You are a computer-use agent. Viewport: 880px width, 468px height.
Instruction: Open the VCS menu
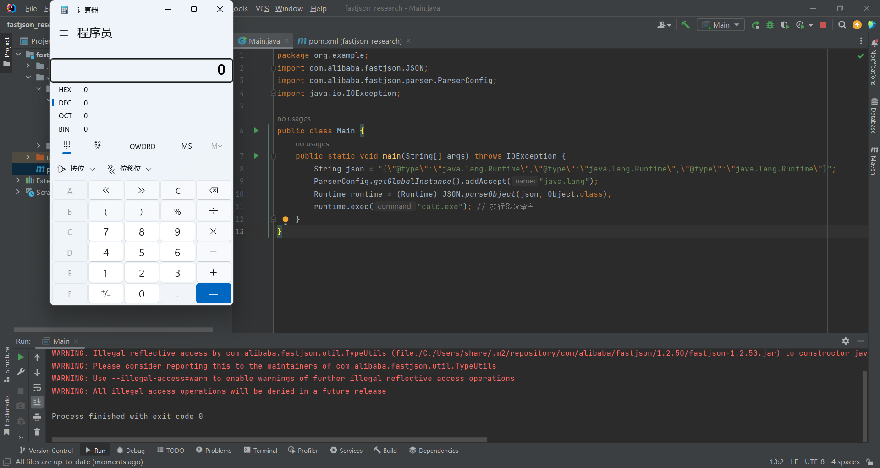tap(262, 8)
